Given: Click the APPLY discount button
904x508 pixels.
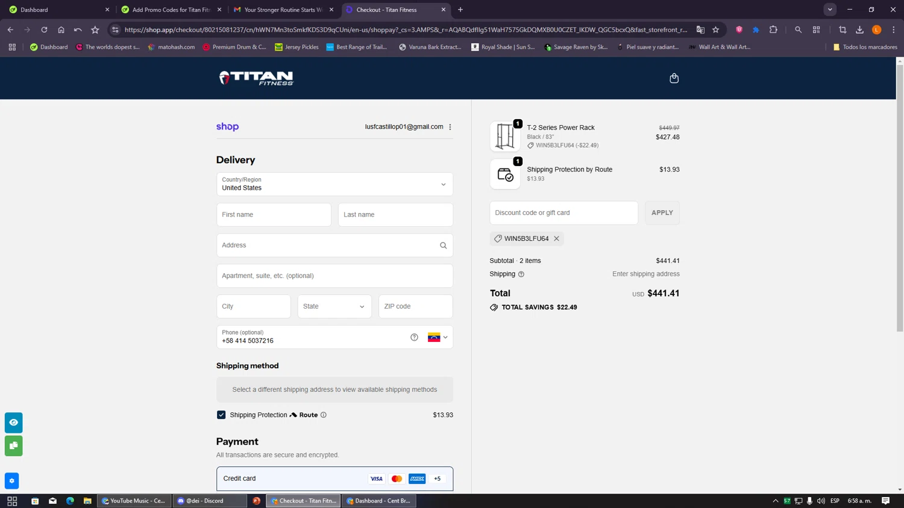Looking at the screenshot, I should [662, 213].
